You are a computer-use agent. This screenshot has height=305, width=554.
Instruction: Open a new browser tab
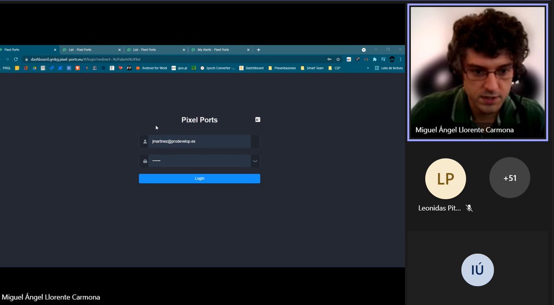click(259, 50)
